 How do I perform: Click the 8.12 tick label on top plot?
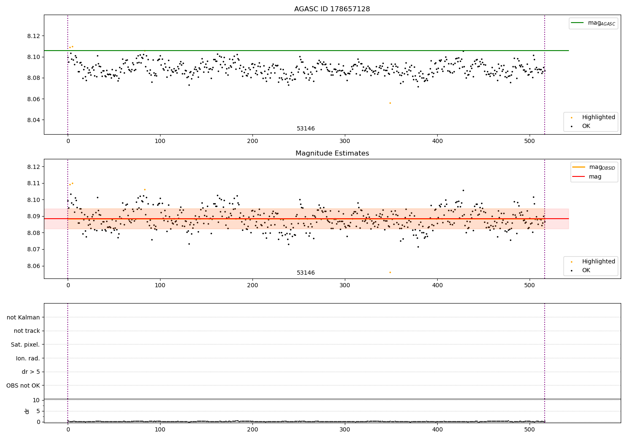(33, 36)
